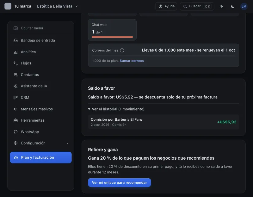Open WhatsApp menu label
The image size is (253, 197).
coord(30,132)
